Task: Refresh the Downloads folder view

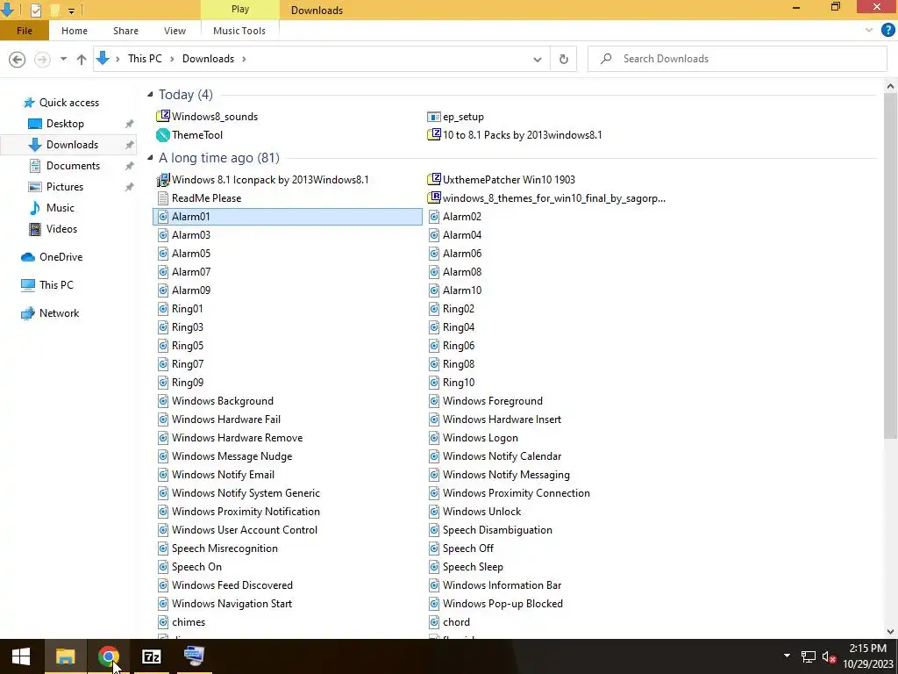Action: 564,59
